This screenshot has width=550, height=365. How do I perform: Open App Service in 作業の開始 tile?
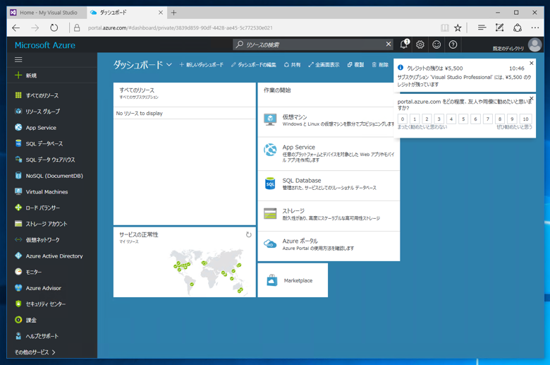[329, 154]
